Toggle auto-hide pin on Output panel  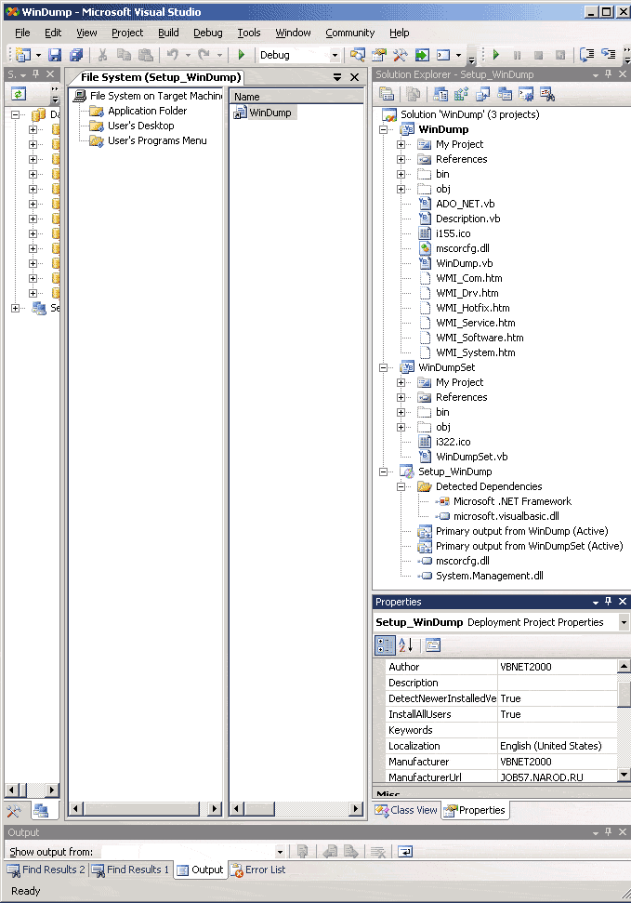(608, 832)
